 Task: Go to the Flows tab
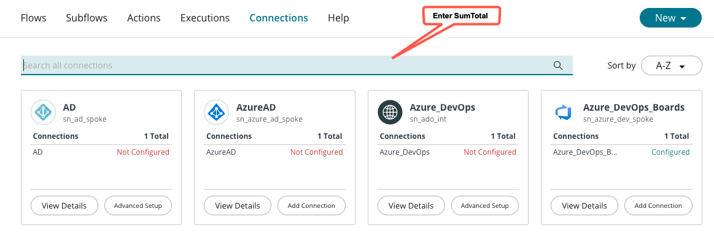click(34, 18)
